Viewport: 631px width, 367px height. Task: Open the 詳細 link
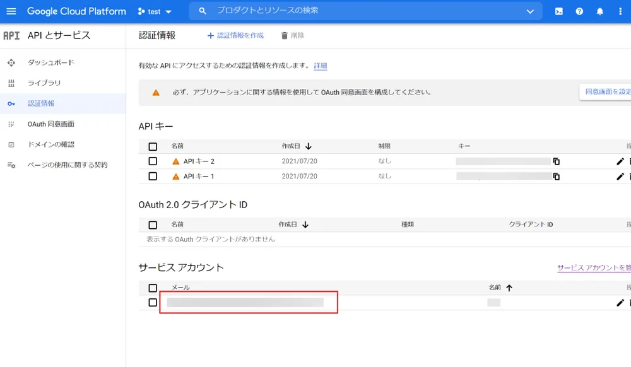click(321, 66)
